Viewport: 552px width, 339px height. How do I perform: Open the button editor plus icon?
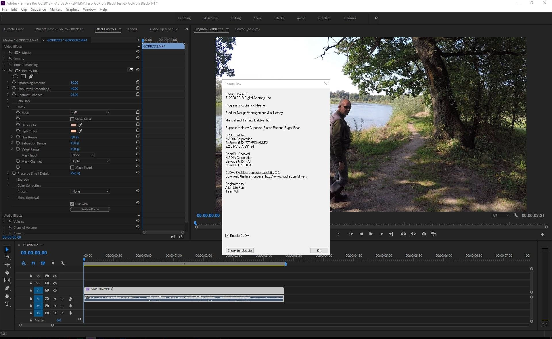[543, 234]
